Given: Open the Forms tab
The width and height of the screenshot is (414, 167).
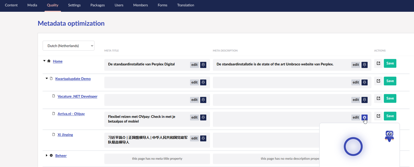Looking at the screenshot, I should (162, 5).
